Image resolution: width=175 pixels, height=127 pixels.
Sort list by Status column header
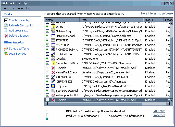(x=154, y=20)
